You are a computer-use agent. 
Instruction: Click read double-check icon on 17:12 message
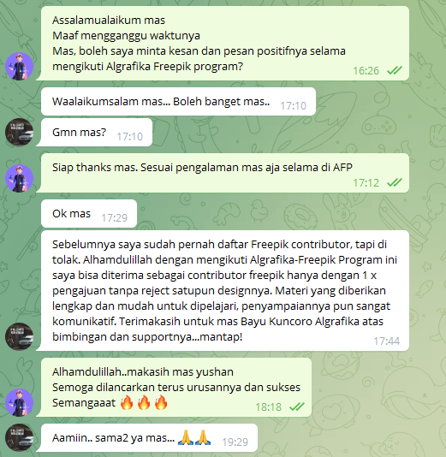coord(395,182)
